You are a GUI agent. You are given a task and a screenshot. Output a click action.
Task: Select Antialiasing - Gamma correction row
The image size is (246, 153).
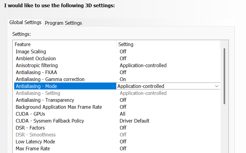coord(50,79)
